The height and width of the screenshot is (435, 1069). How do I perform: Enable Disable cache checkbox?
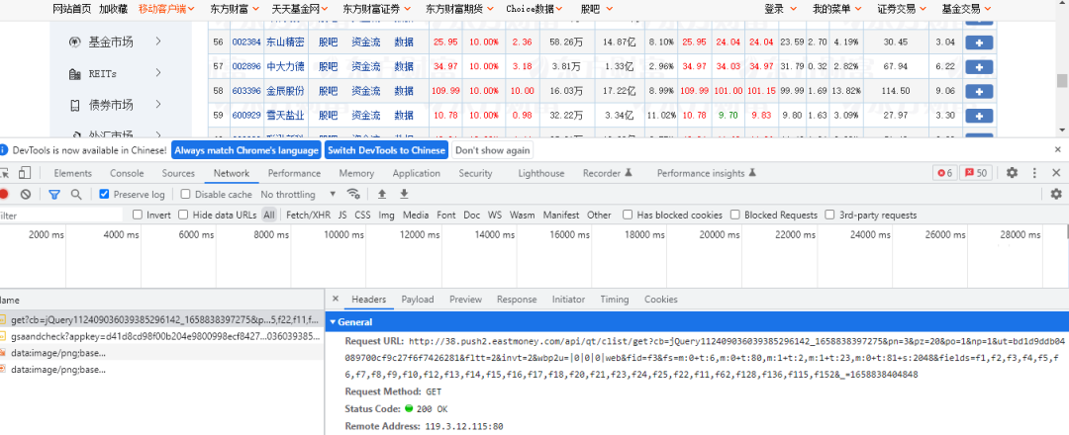point(185,194)
